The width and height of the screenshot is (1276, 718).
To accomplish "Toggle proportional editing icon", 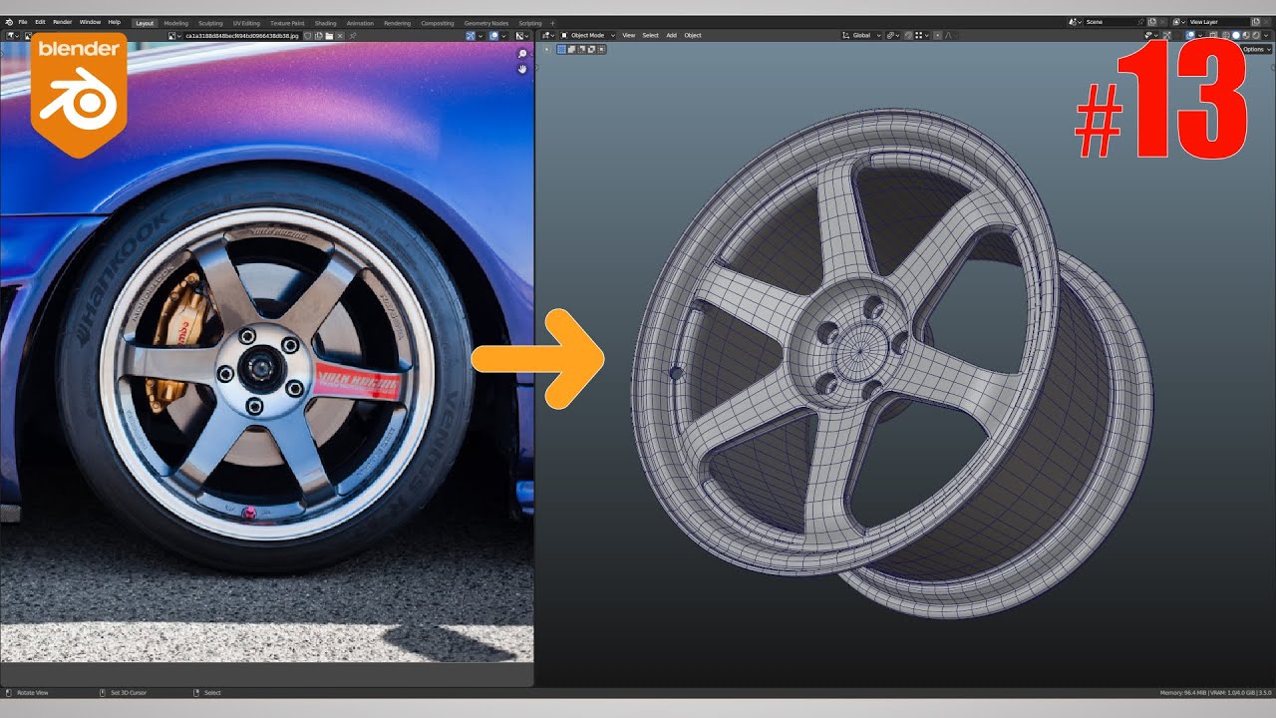I will [938, 35].
